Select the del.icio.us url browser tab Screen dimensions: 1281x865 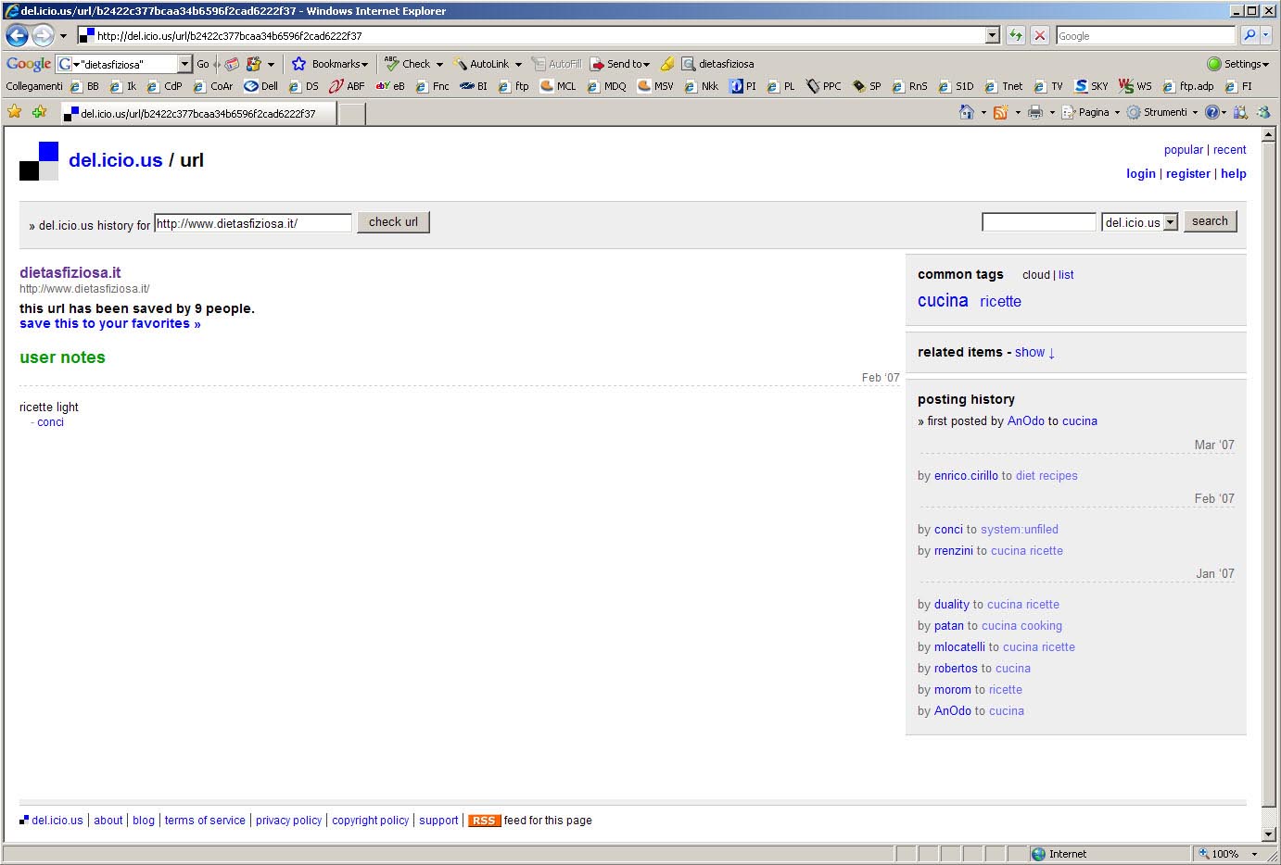click(x=197, y=114)
